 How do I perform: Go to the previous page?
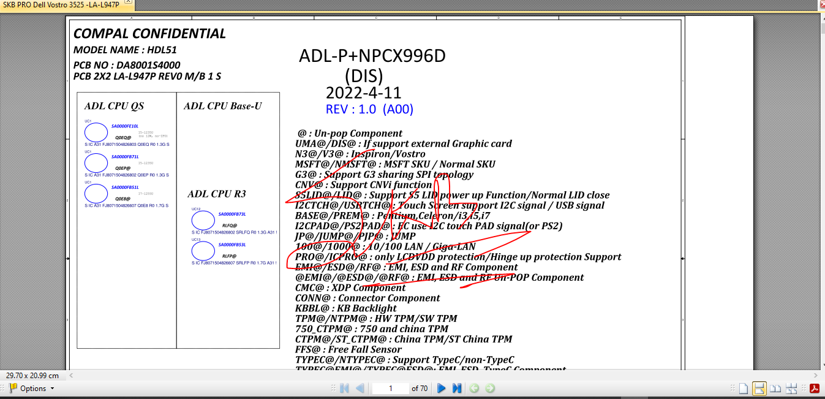[360, 389]
